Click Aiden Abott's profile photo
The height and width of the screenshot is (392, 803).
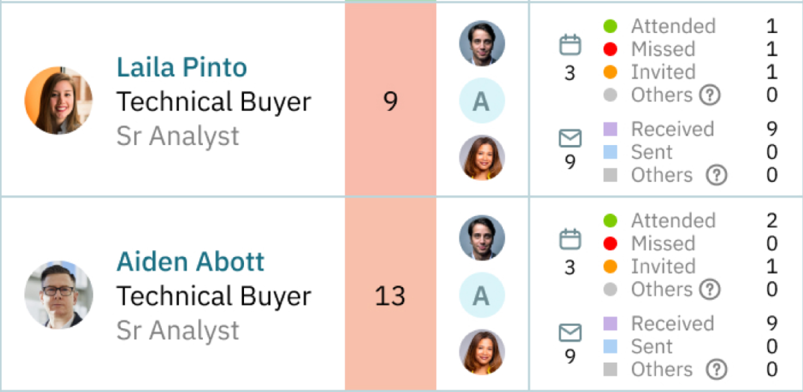point(59,295)
